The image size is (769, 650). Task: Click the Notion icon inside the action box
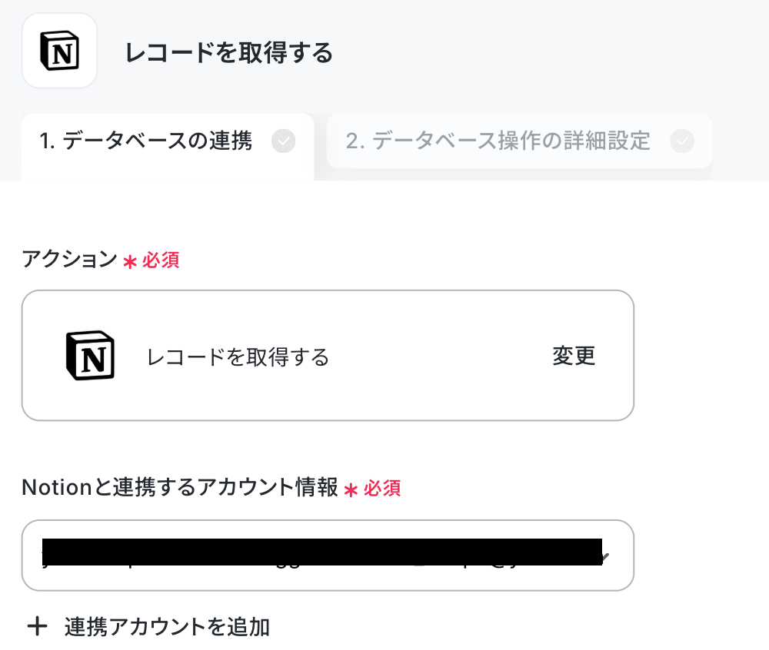tap(90, 356)
